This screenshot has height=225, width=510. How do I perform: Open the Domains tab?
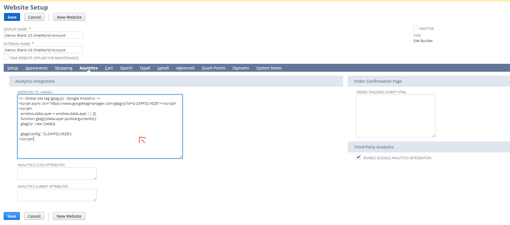241,68
